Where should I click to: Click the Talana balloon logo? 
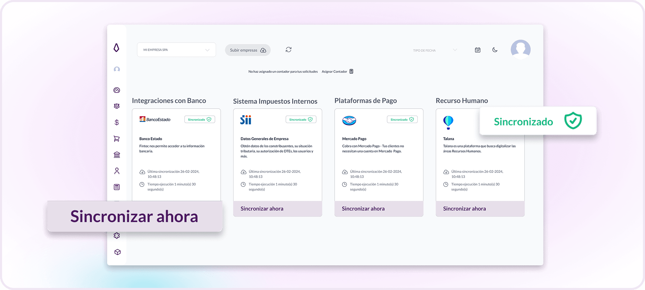[x=448, y=122]
